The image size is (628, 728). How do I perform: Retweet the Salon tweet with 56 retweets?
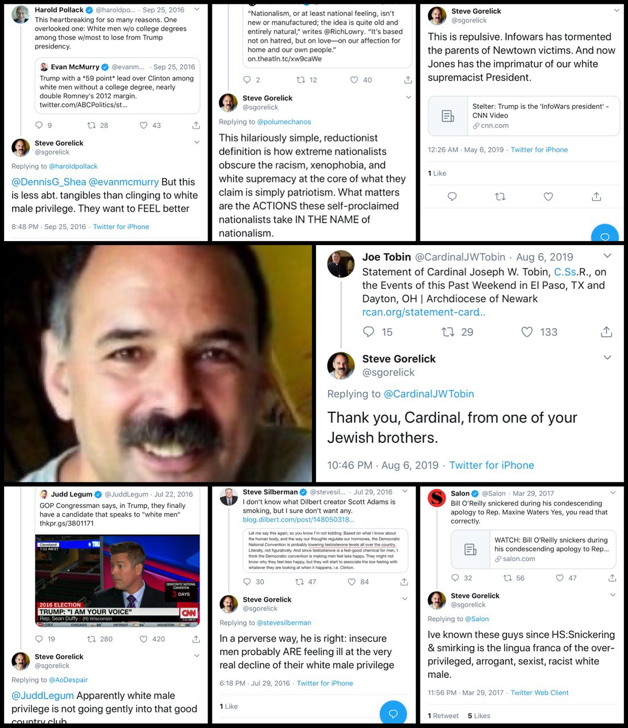(x=508, y=578)
